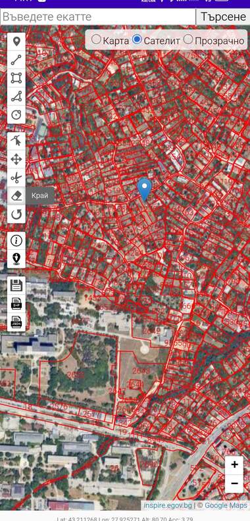The image size is (250, 521).
Task: Toggle the eraser removal tool
Action: pos(16,196)
